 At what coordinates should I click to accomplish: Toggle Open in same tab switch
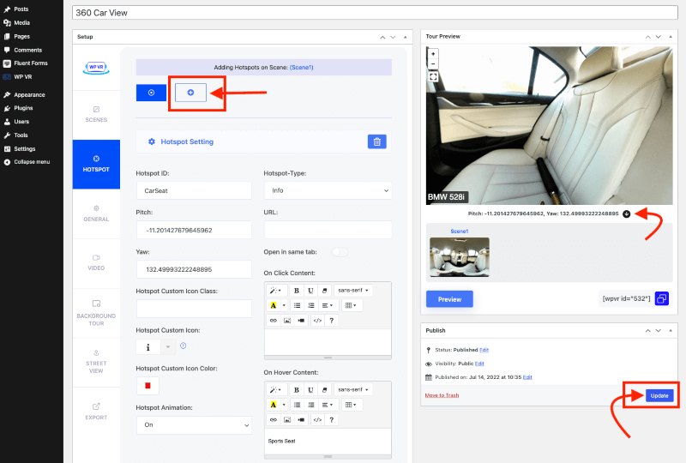point(340,252)
